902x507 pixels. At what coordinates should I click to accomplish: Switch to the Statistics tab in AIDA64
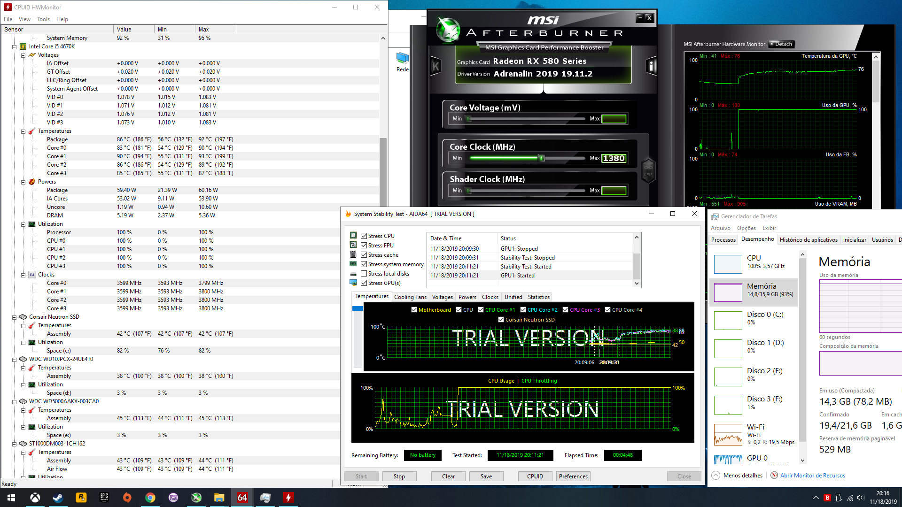(538, 297)
